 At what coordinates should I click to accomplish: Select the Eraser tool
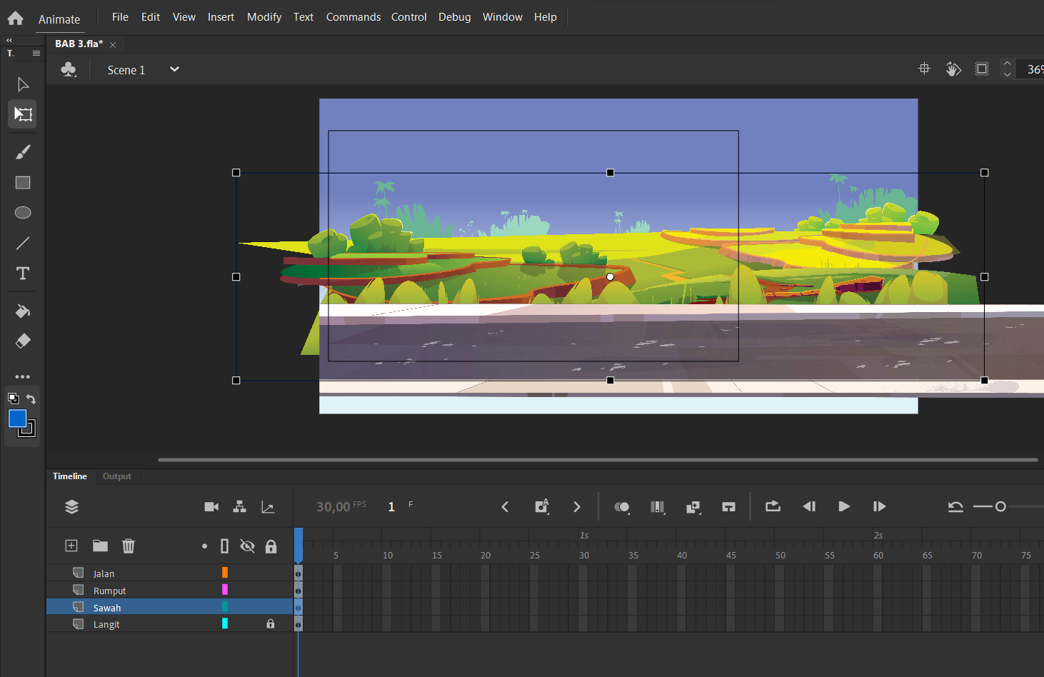23,341
